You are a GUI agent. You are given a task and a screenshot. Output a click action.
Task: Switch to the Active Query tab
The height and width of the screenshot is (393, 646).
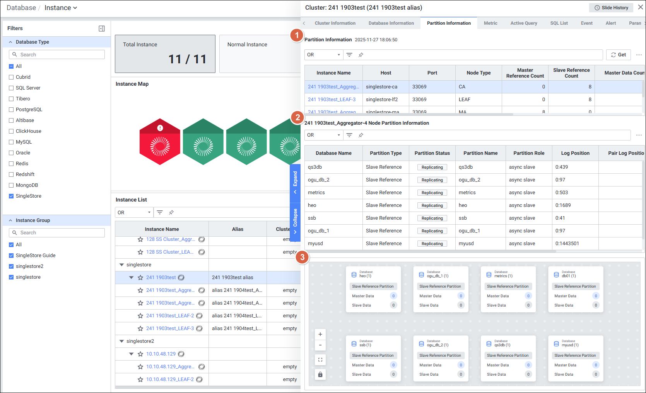pos(523,23)
